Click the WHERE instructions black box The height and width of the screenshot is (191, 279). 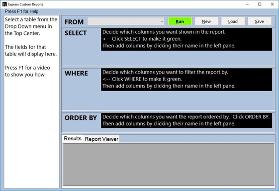(x=186, y=80)
